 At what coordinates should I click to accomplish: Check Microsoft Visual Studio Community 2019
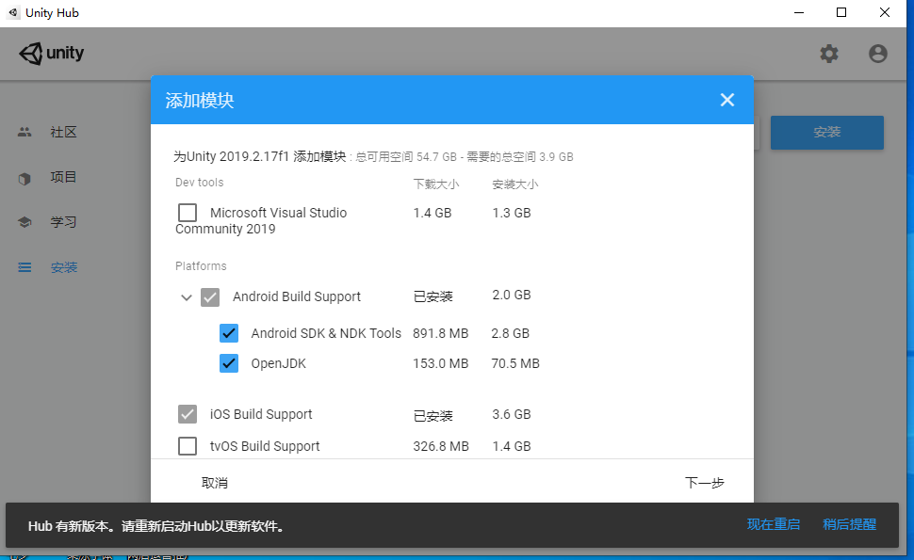click(188, 213)
